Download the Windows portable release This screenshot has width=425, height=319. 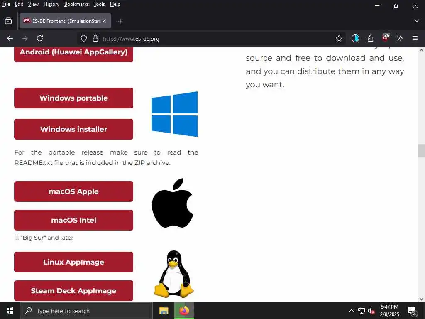coord(73,98)
